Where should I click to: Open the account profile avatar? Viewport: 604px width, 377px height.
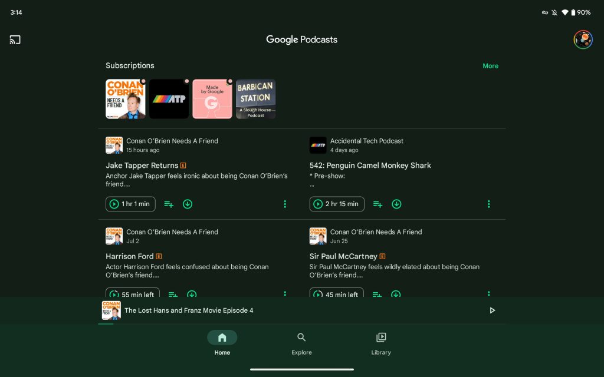point(583,39)
